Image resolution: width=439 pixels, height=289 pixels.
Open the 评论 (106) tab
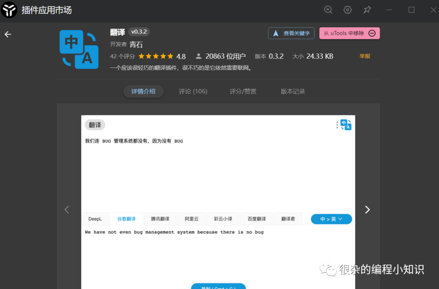point(193,91)
